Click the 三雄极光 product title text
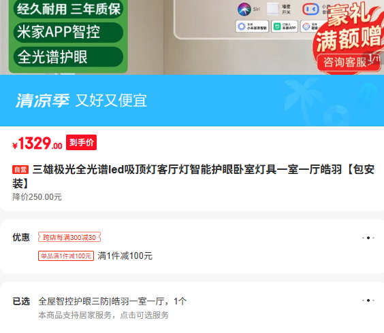 193,176
